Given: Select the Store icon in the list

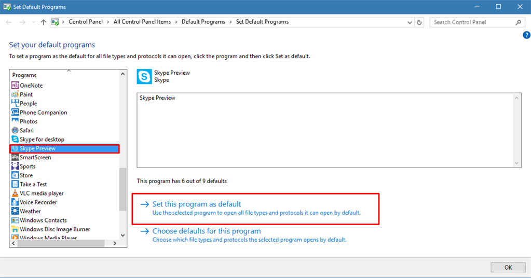Looking at the screenshot, I should coord(15,175).
